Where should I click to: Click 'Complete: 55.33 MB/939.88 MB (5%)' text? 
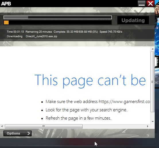(76, 32)
